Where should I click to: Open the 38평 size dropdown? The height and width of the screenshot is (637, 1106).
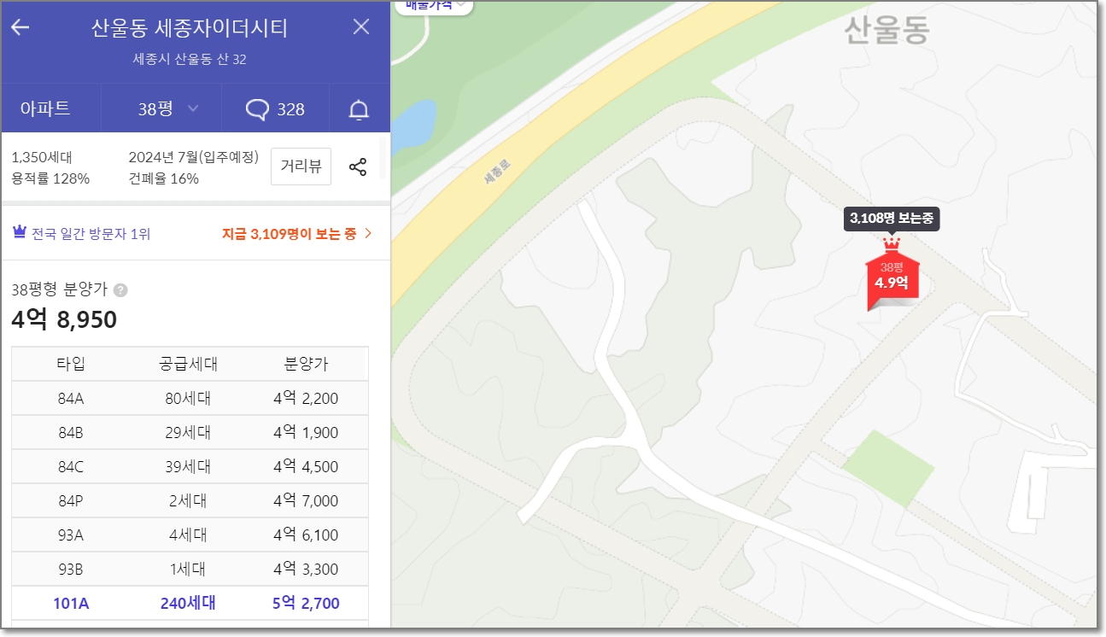(168, 108)
